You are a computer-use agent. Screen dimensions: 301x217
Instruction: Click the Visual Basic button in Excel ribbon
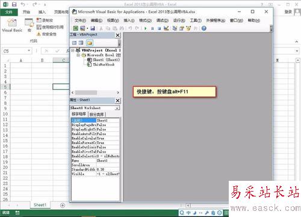click(12, 25)
